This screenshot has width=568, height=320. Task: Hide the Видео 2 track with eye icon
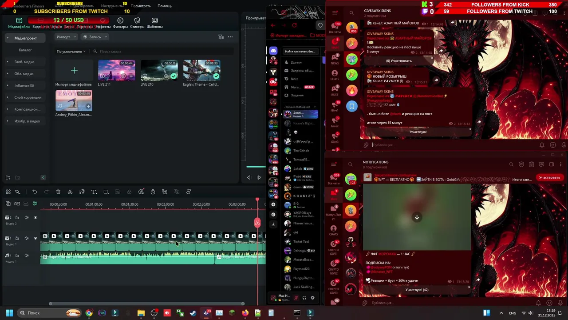coord(35,218)
